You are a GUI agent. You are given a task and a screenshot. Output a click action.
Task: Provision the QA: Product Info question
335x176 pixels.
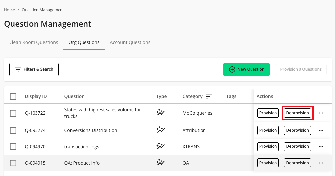pos(268,163)
